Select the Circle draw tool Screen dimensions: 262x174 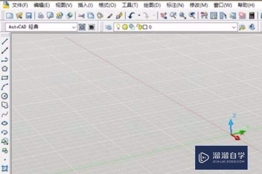(5, 96)
